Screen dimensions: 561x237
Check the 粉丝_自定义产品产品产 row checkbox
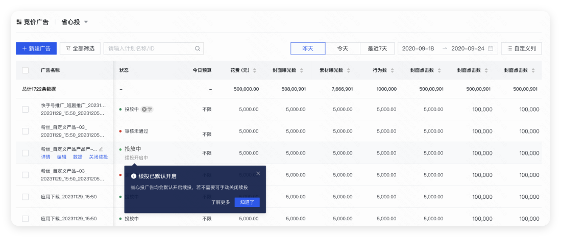[26, 153]
